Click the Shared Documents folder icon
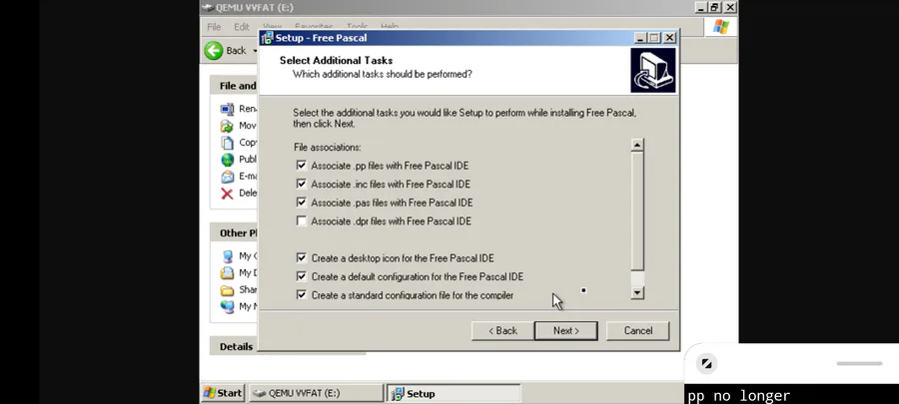Image resolution: width=899 pixels, height=404 pixels. point(228,289)
